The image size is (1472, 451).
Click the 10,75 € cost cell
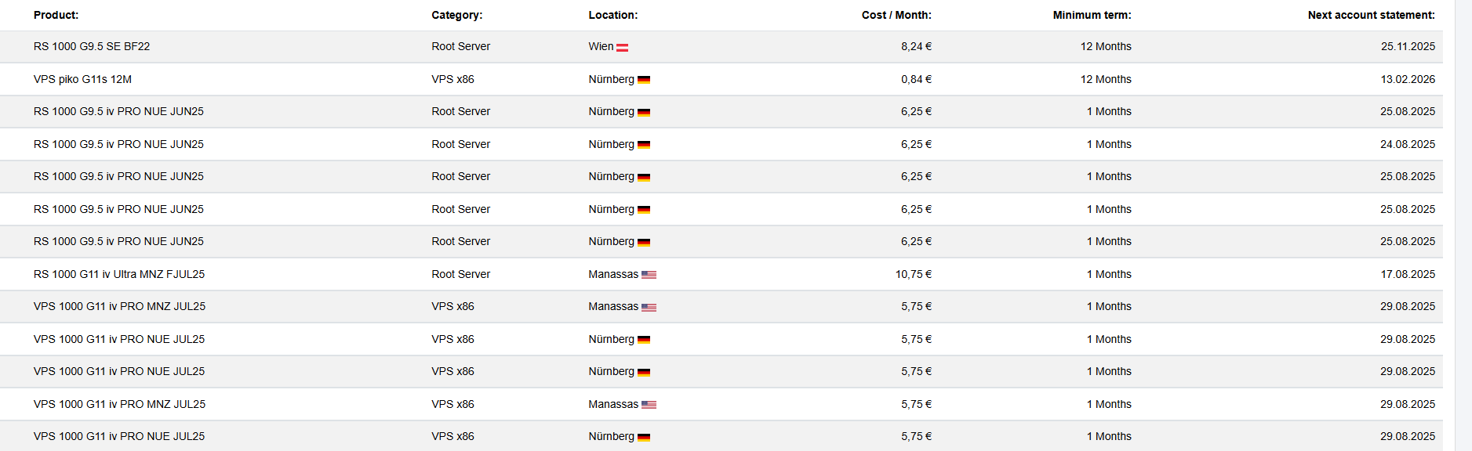pyautogui.click(x=914, y=274)
